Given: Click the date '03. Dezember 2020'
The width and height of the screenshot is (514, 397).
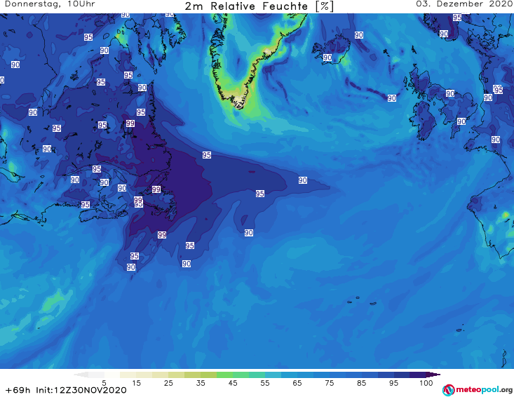Looking at the screenshot, I should (x=464, y=4).
